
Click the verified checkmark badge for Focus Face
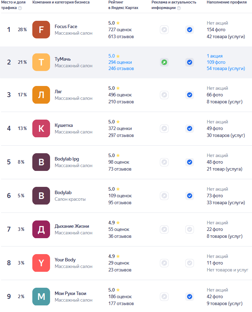pyautogui.click(x=189, y=30)
